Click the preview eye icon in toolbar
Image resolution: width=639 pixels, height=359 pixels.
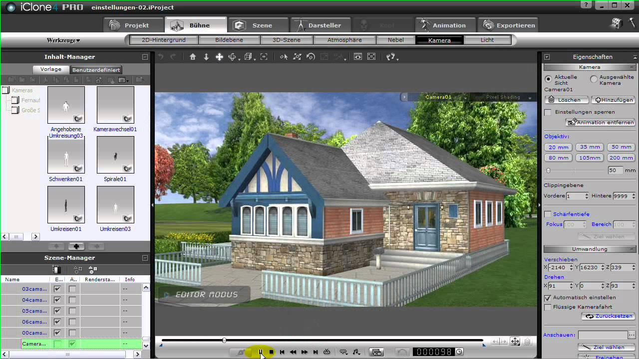point(358,57)
